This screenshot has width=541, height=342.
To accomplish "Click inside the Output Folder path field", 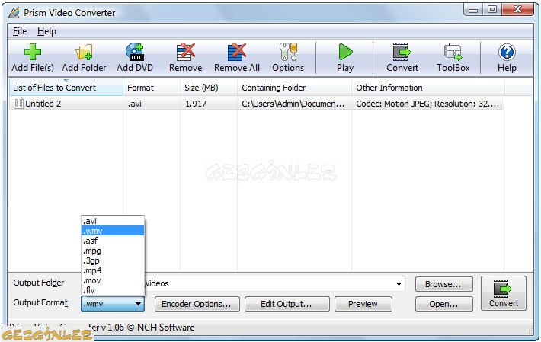I will pos(273,284).
